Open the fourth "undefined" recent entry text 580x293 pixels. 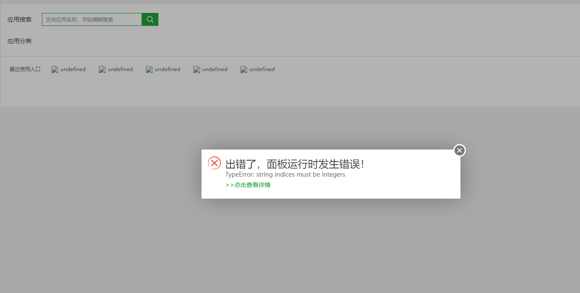click(x=214, y=69)
